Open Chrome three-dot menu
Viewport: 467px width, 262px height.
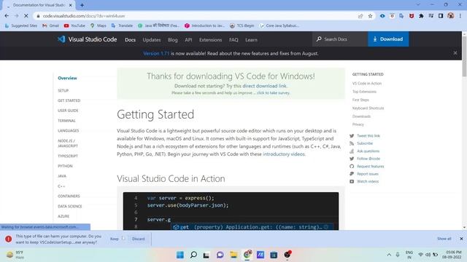pyautogui.click(x=460, y=16)
